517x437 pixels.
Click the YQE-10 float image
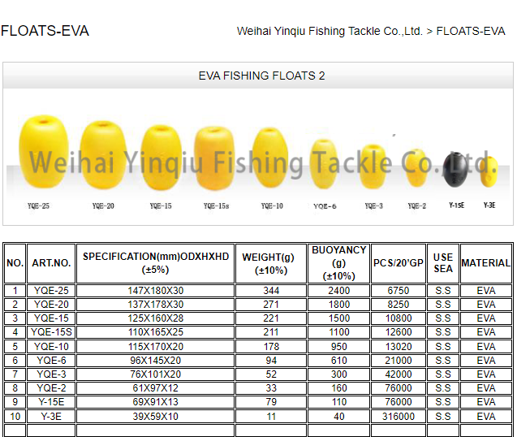tap(270, 158)
